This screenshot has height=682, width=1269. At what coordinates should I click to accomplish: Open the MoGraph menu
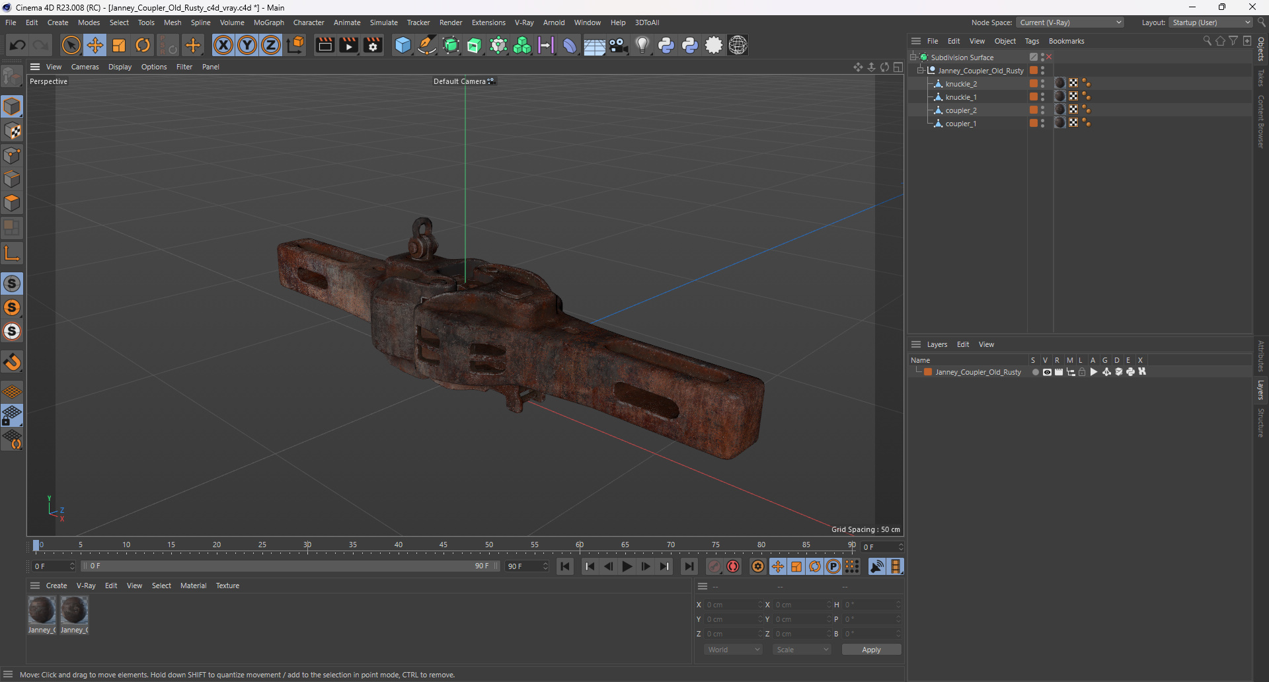coord(269,22)
